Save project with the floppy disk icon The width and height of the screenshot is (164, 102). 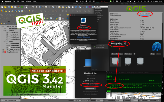tap(9, 7)
